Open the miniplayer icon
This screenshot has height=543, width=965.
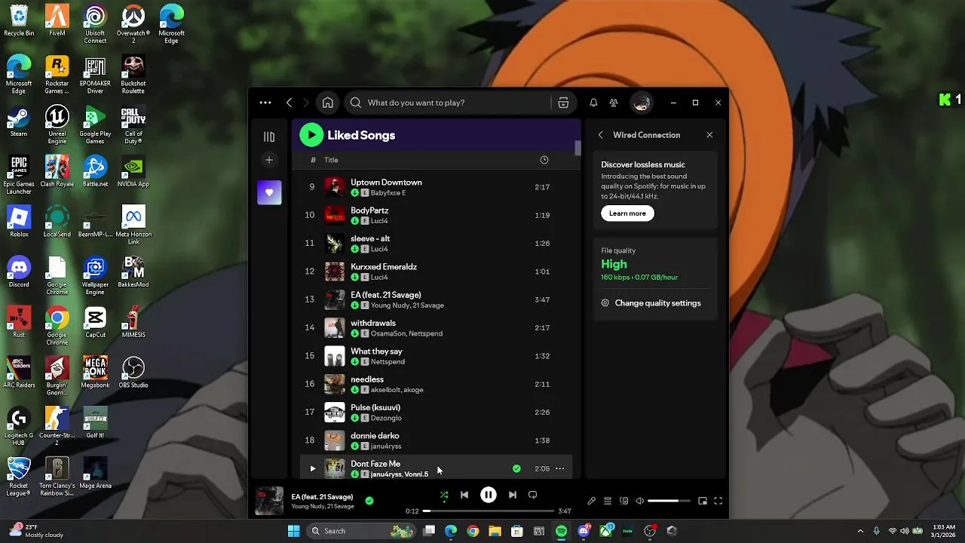coord(703,501)
